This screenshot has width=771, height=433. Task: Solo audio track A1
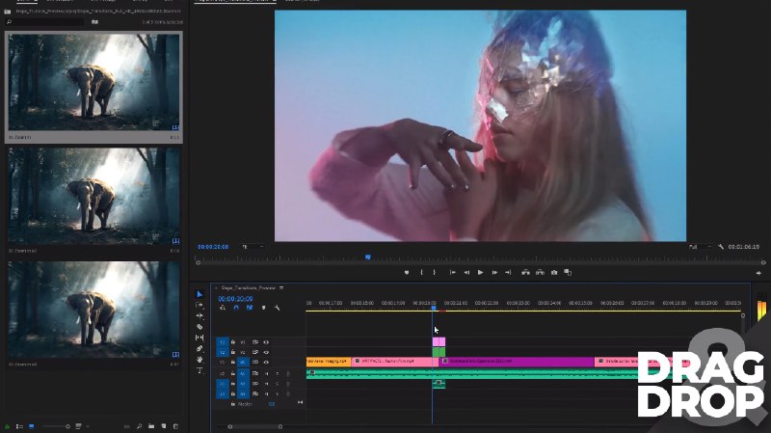coord(277,374)
